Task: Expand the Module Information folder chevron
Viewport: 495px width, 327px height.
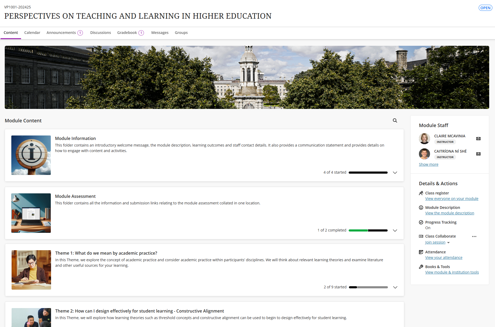Action: pos(395,173)
